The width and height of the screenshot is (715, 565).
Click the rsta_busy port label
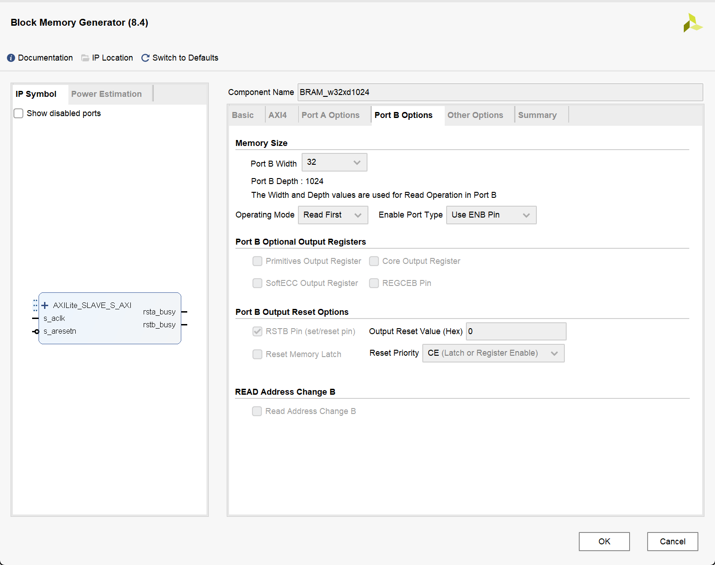pyautogui.click(x=159, y=312)
